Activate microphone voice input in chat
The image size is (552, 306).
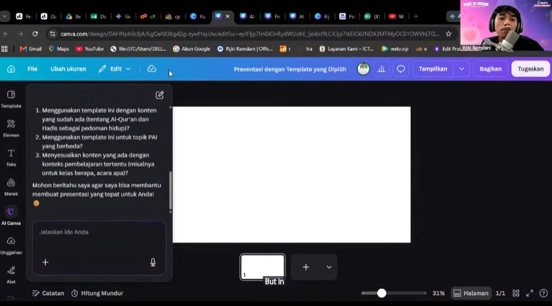(x=153, y=262)
